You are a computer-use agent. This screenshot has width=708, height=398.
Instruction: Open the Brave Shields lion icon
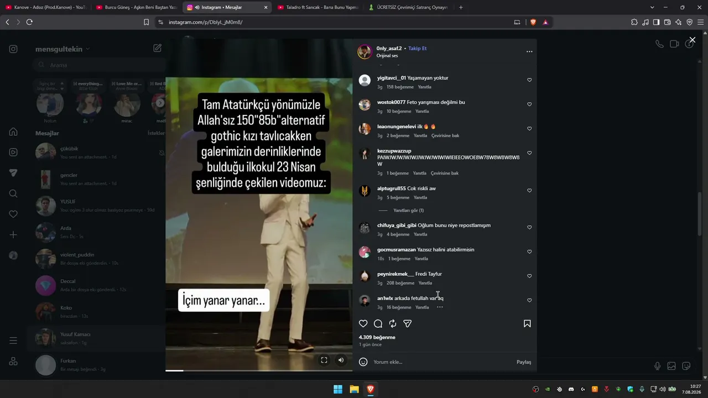pos(533,22)
